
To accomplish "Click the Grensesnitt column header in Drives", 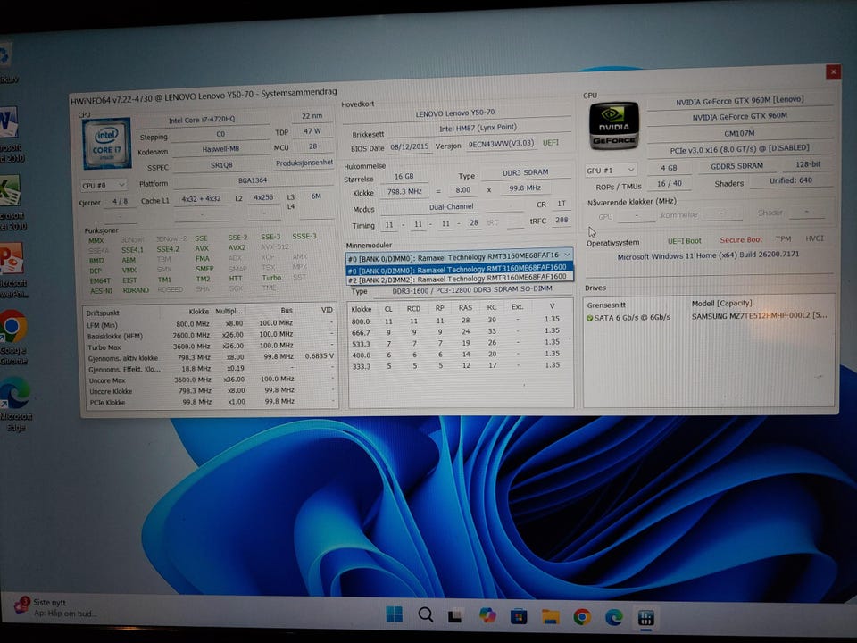I will (x=606, y=305).
